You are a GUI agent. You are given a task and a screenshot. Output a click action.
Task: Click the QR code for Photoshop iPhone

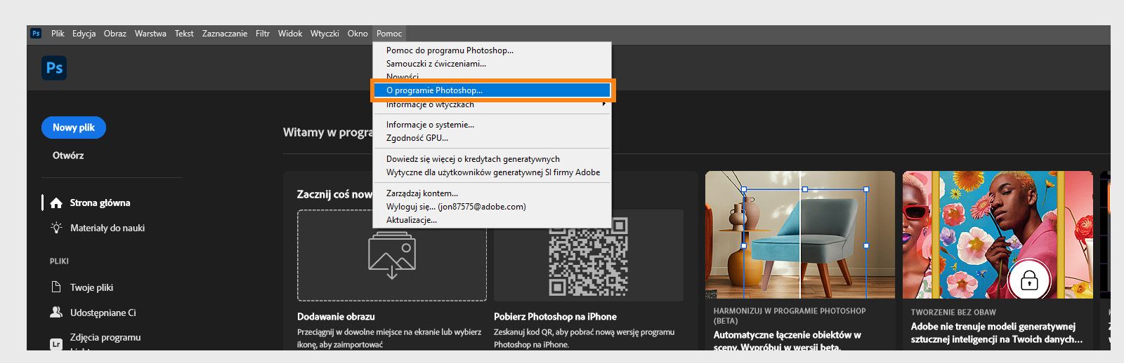(x=588, y=256)
